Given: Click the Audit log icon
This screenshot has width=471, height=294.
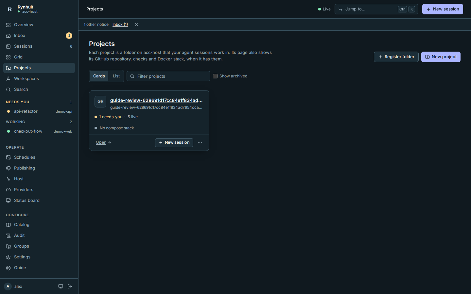Looking at the screenshot, I should click(x=9, y=236).
